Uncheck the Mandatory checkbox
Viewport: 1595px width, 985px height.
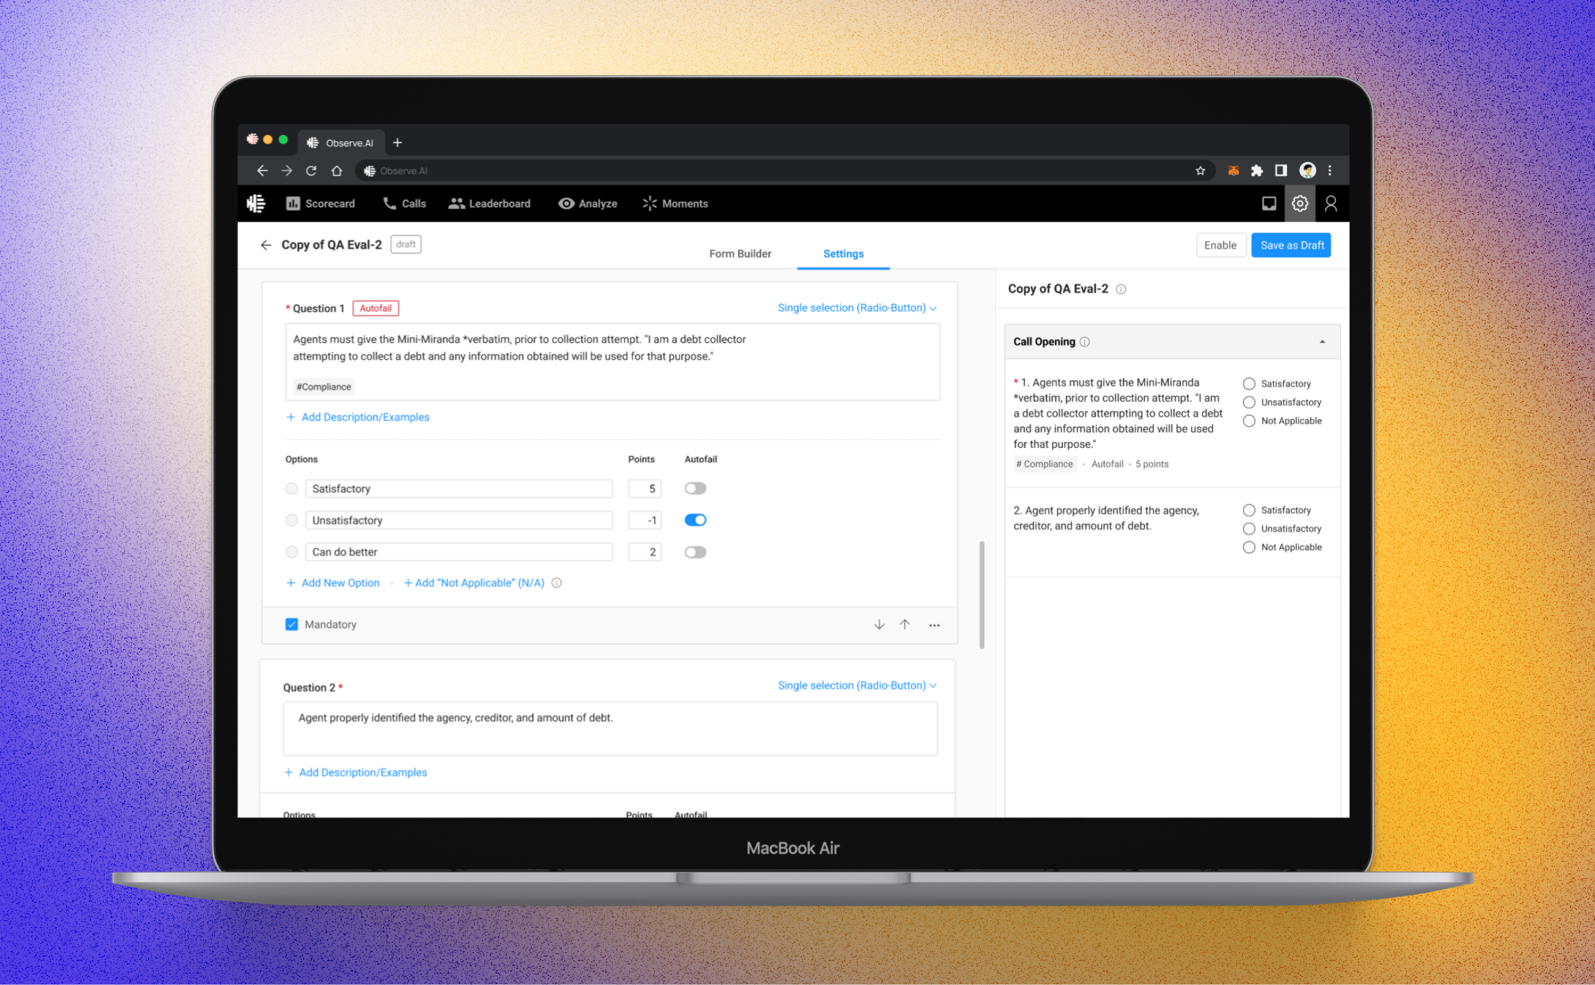[291, 624]
